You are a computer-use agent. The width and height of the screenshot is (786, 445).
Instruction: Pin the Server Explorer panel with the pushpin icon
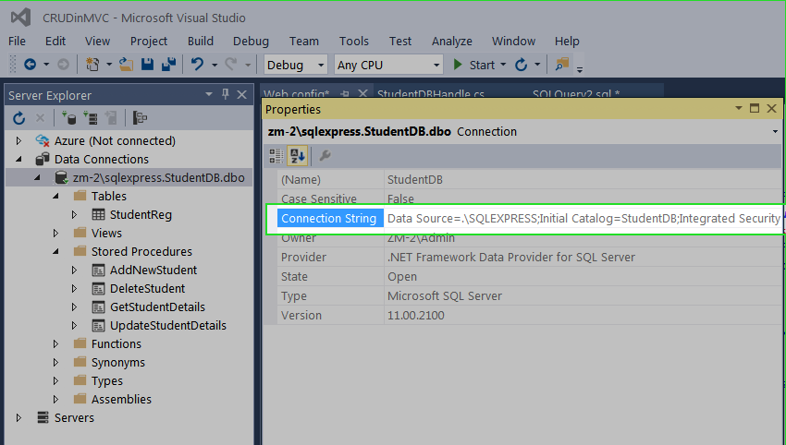tap(226, 94)
